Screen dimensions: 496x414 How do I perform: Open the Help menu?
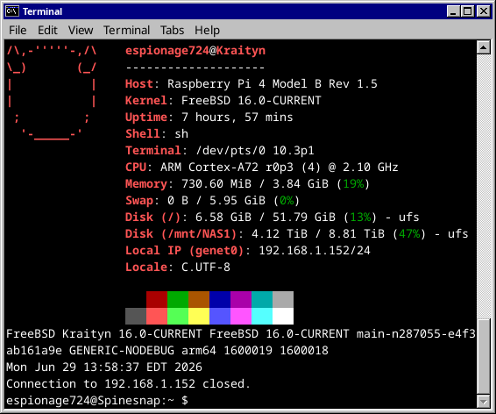[207, 31]
